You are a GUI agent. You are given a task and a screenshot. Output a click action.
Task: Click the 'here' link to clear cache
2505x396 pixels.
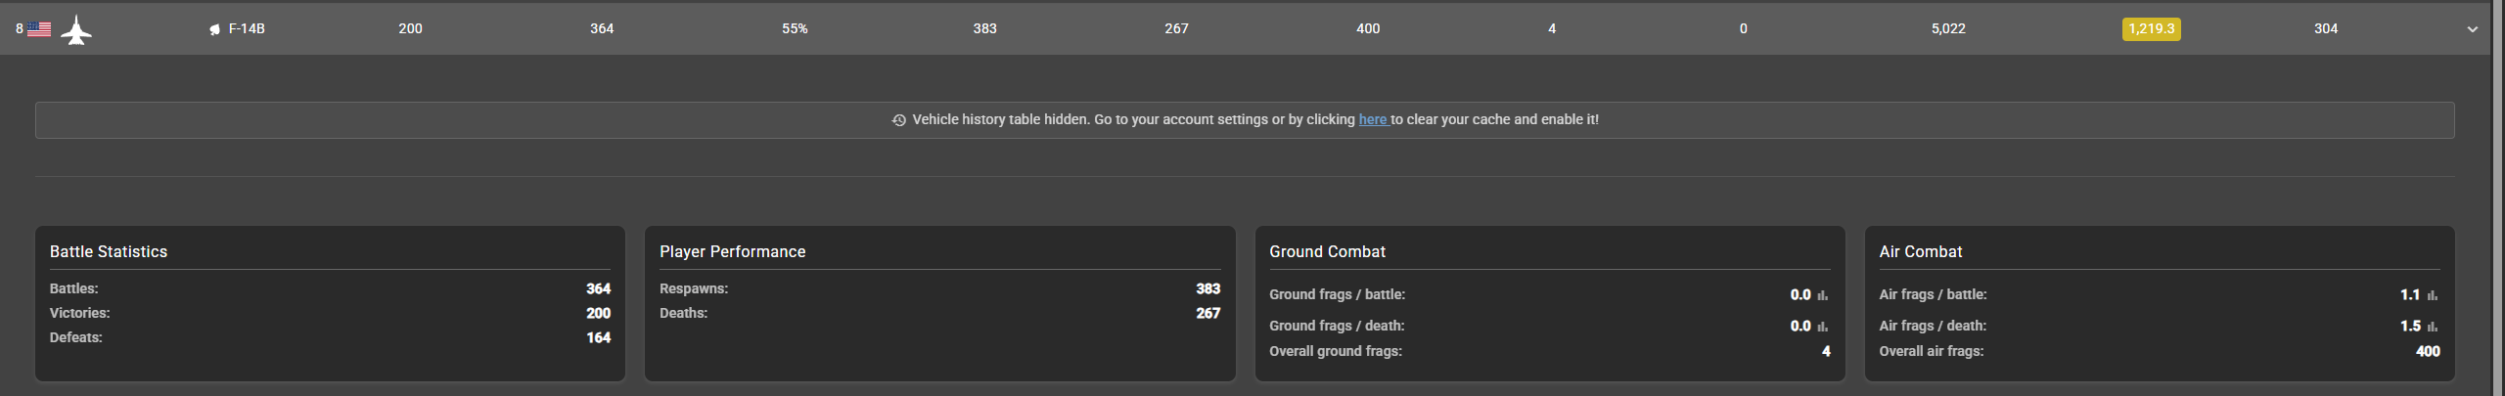1372,119
